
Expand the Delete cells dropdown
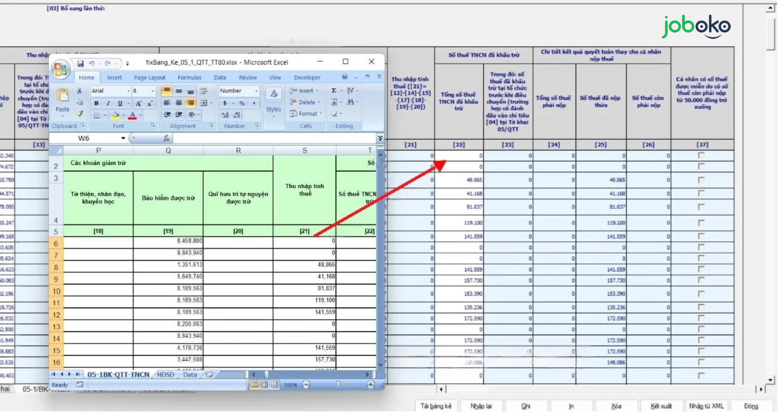[319, 102]
